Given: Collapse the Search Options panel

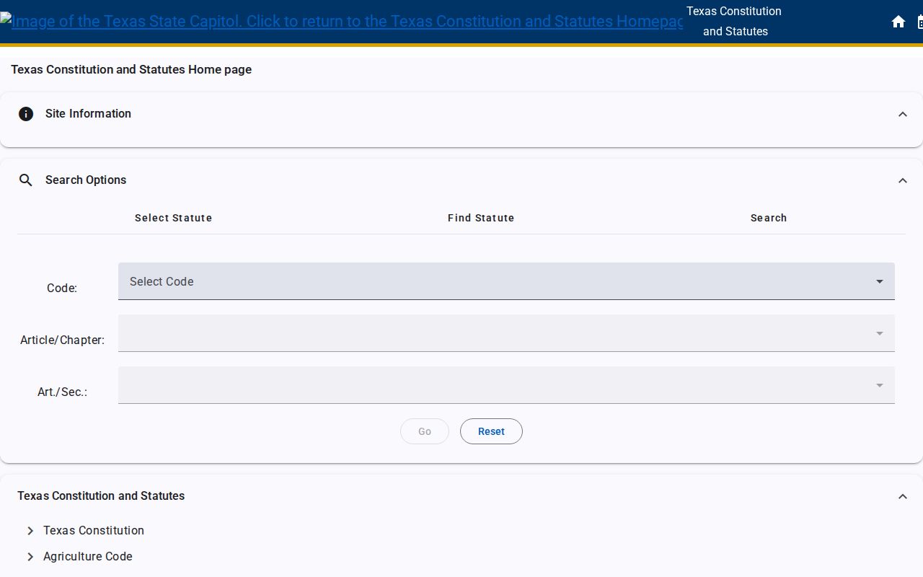Looking at the screenshot, I should [903, 180].
